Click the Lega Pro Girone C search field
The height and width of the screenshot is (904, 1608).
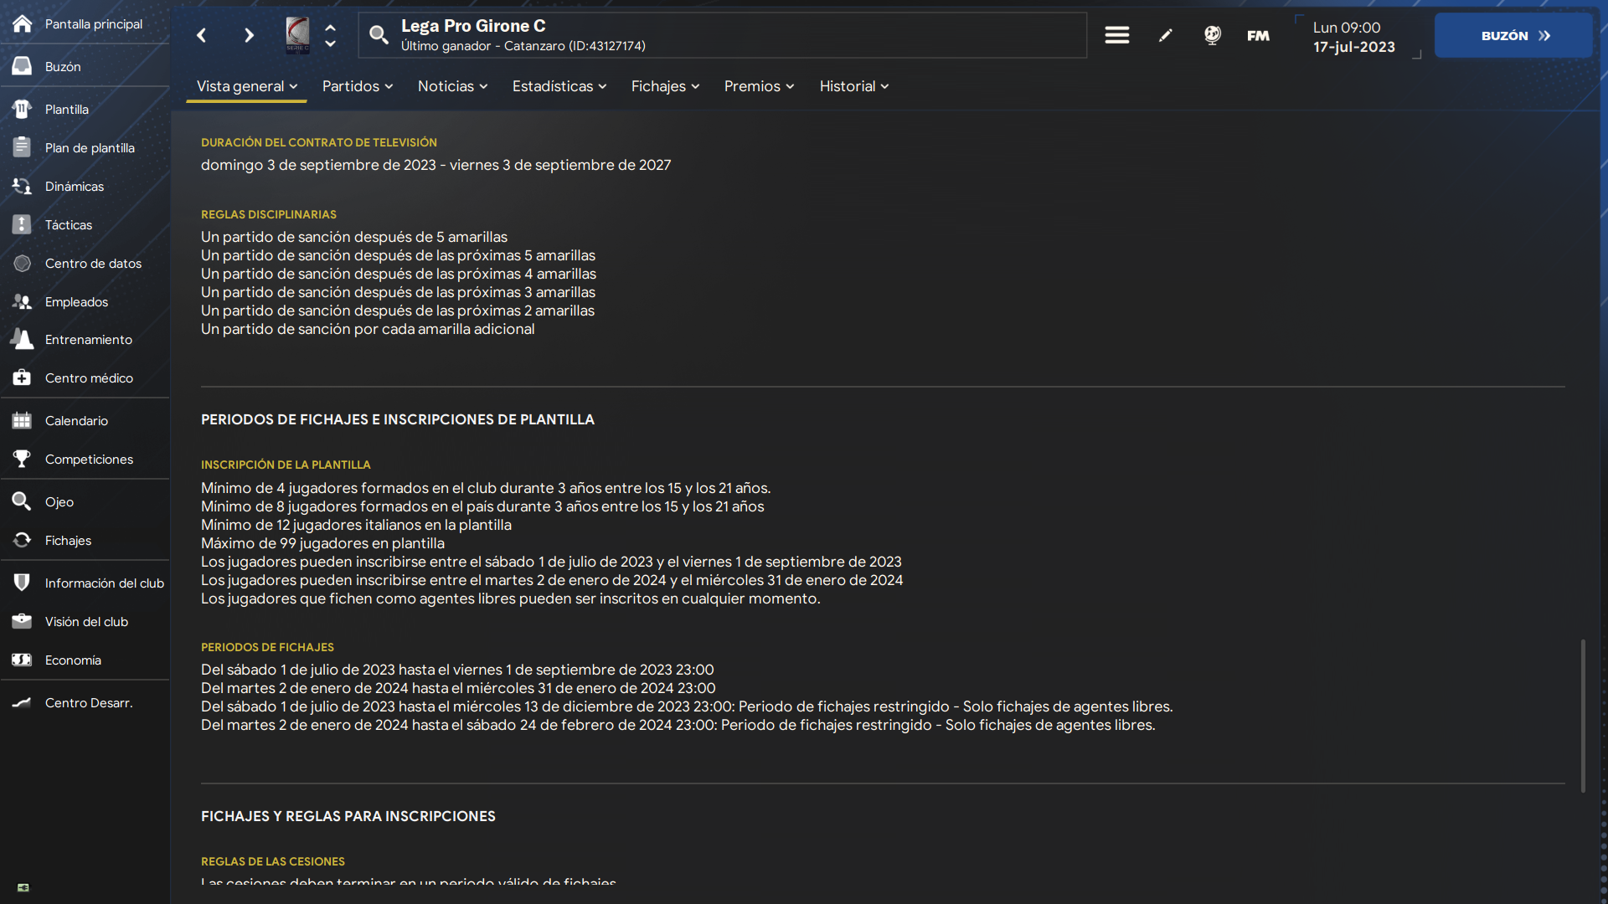(723, 35)
